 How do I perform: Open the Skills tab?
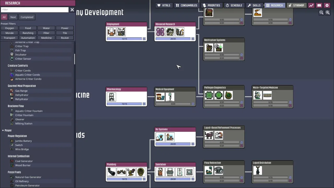[x=254, y=5]
